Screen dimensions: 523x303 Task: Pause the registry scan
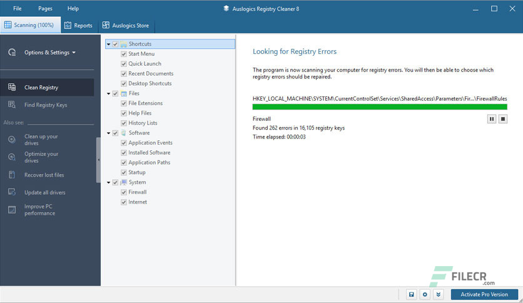point(492,119)
